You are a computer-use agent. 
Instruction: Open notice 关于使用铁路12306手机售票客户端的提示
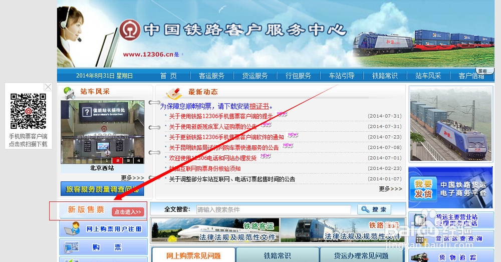(x=220, y=116)
